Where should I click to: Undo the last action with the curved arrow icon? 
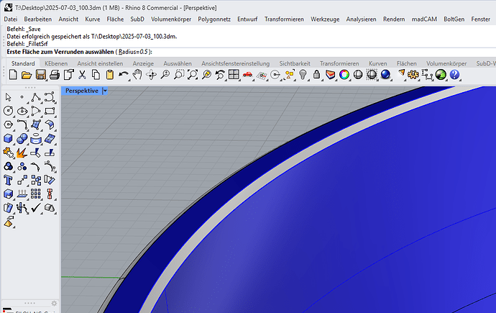(124, 75)
